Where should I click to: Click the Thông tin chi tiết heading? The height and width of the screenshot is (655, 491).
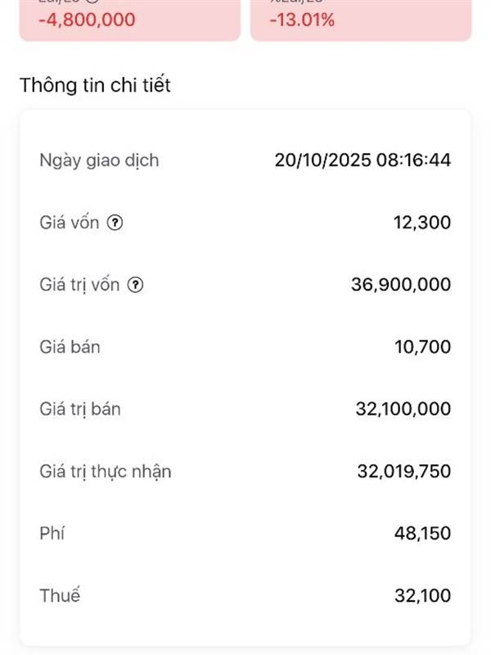click(x=95, y=85)
